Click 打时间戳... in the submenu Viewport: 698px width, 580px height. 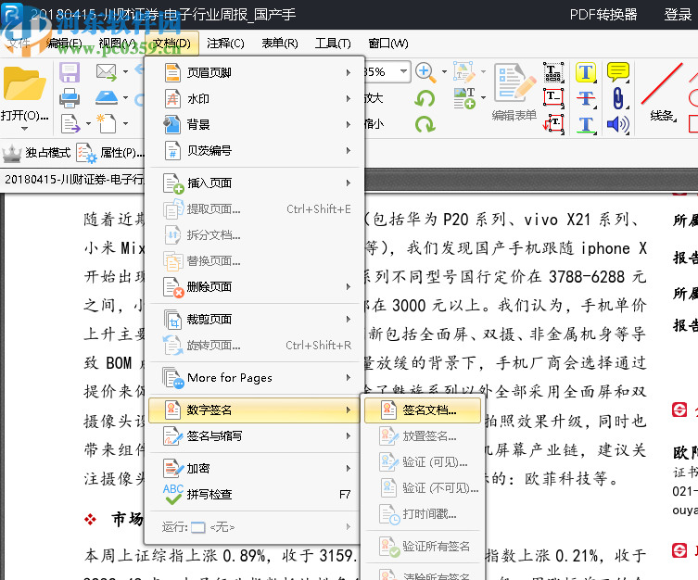[423, 514]
